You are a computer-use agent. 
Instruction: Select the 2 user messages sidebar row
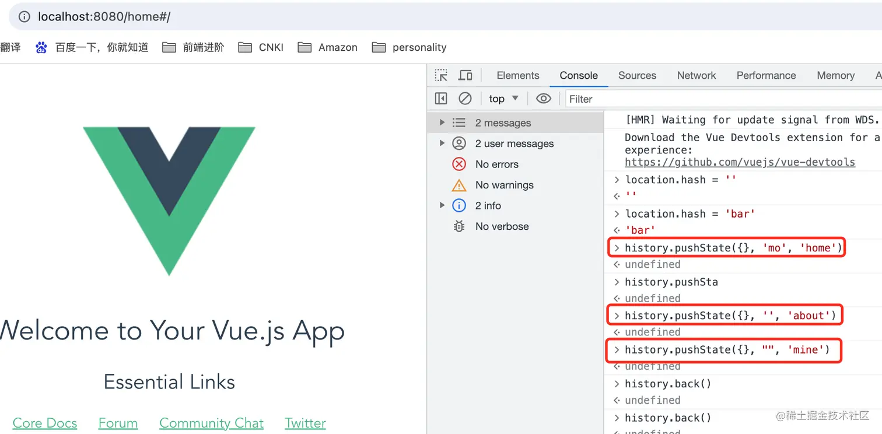(x=515, y=143)
